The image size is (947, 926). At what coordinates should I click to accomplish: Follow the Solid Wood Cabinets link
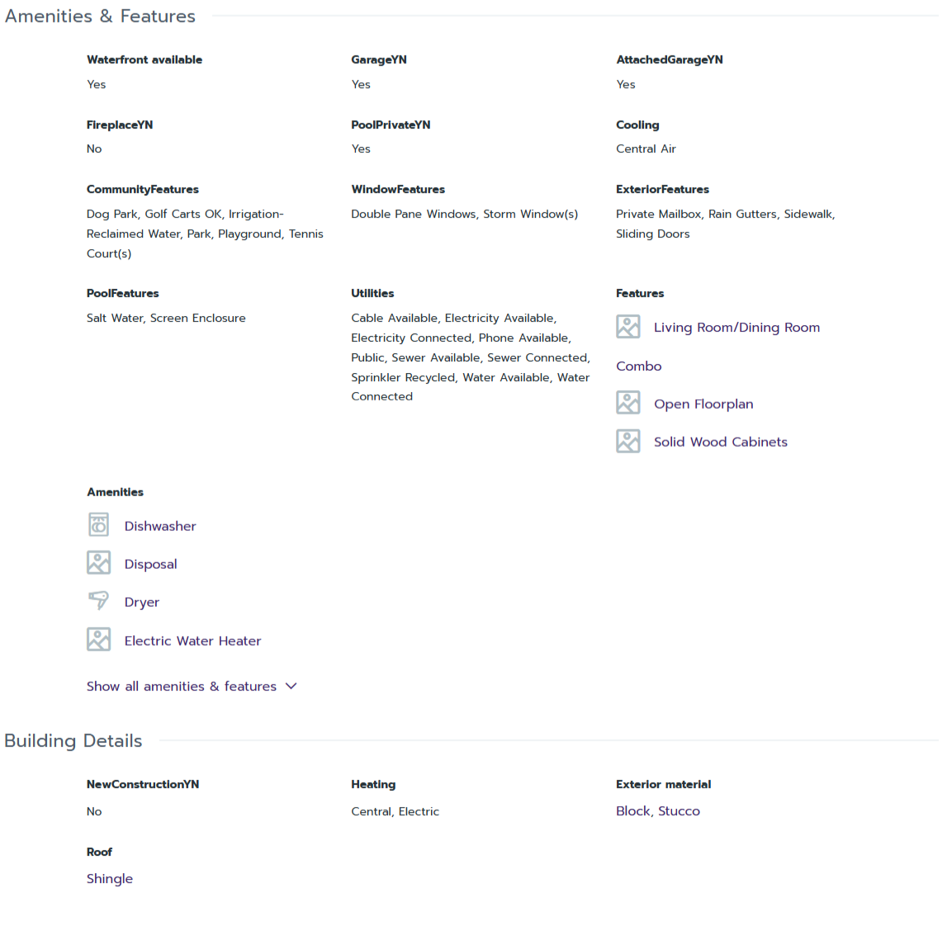coord(720,442)
